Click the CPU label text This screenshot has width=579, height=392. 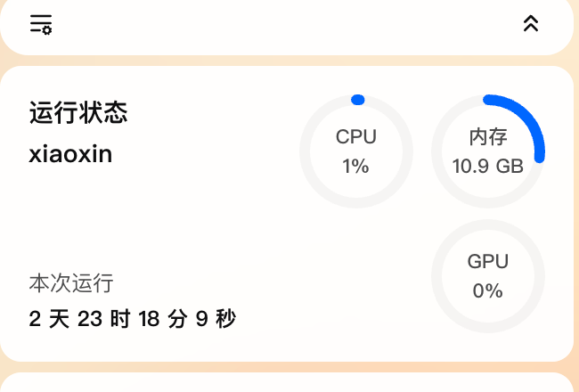click(356, 136)
